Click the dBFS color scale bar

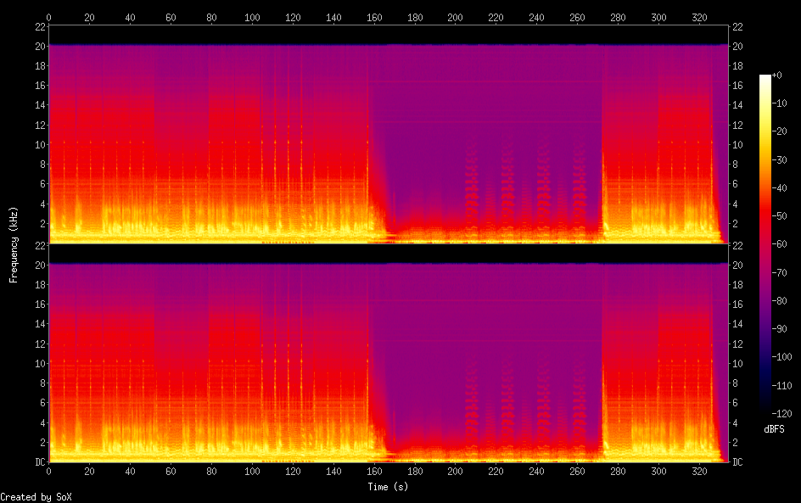765,243
